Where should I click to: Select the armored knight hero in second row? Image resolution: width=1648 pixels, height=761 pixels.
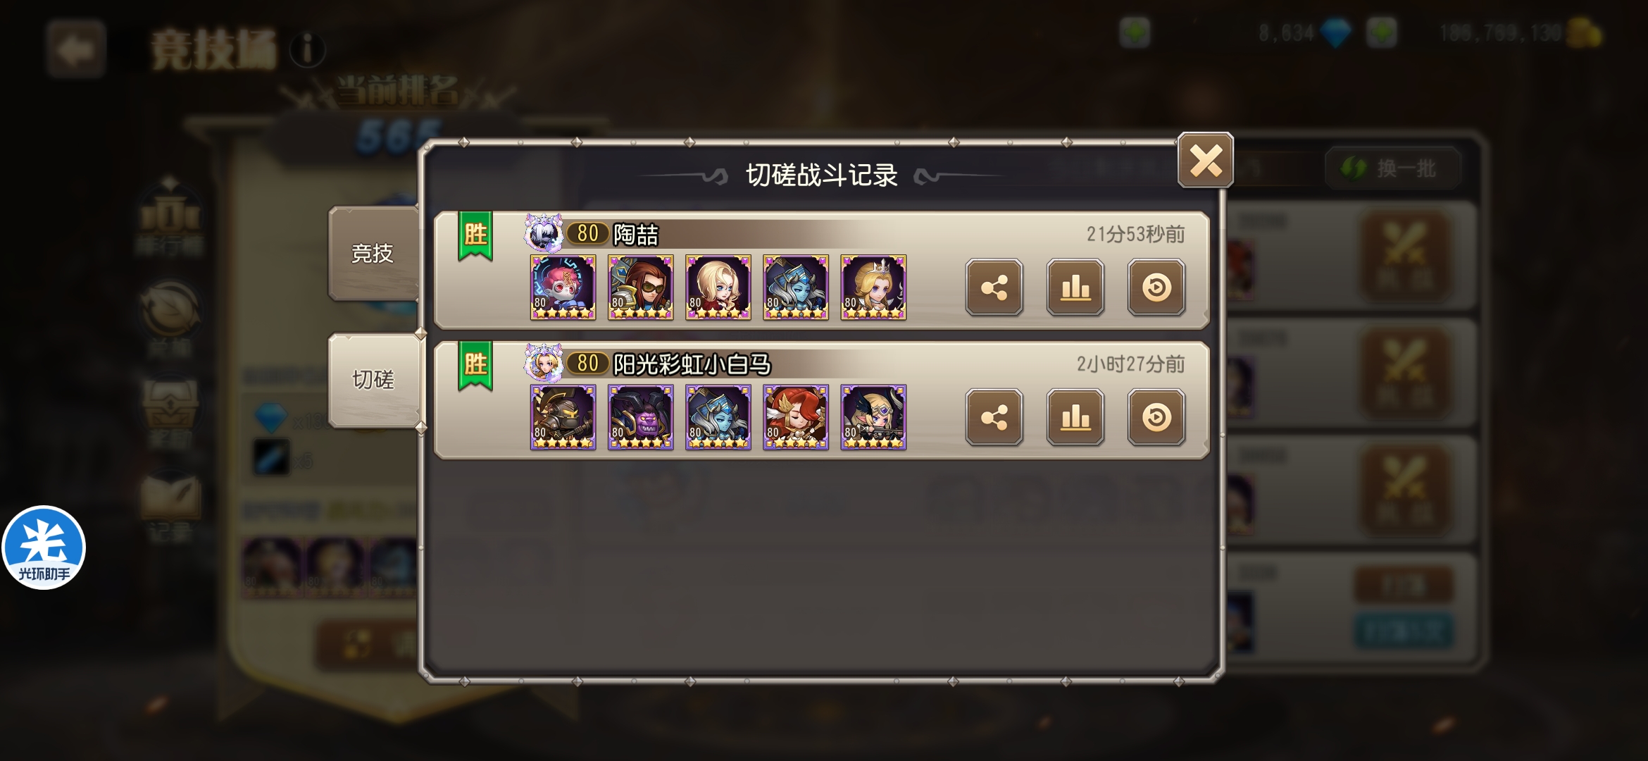pos(563,417)
